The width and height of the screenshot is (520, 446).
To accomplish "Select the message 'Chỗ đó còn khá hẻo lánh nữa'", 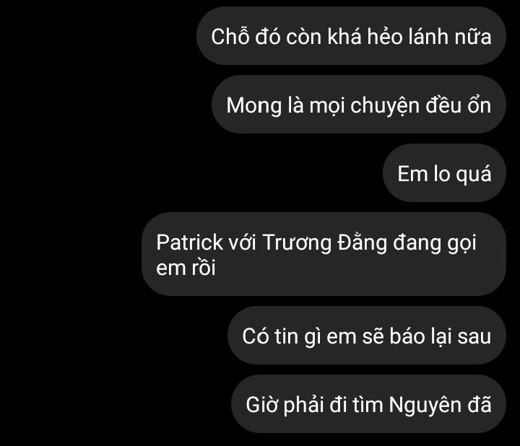I will pos(351,36).
